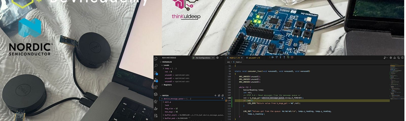Collapse device_message_queue watch entry
406x121 pixels.
coord(162,99)
